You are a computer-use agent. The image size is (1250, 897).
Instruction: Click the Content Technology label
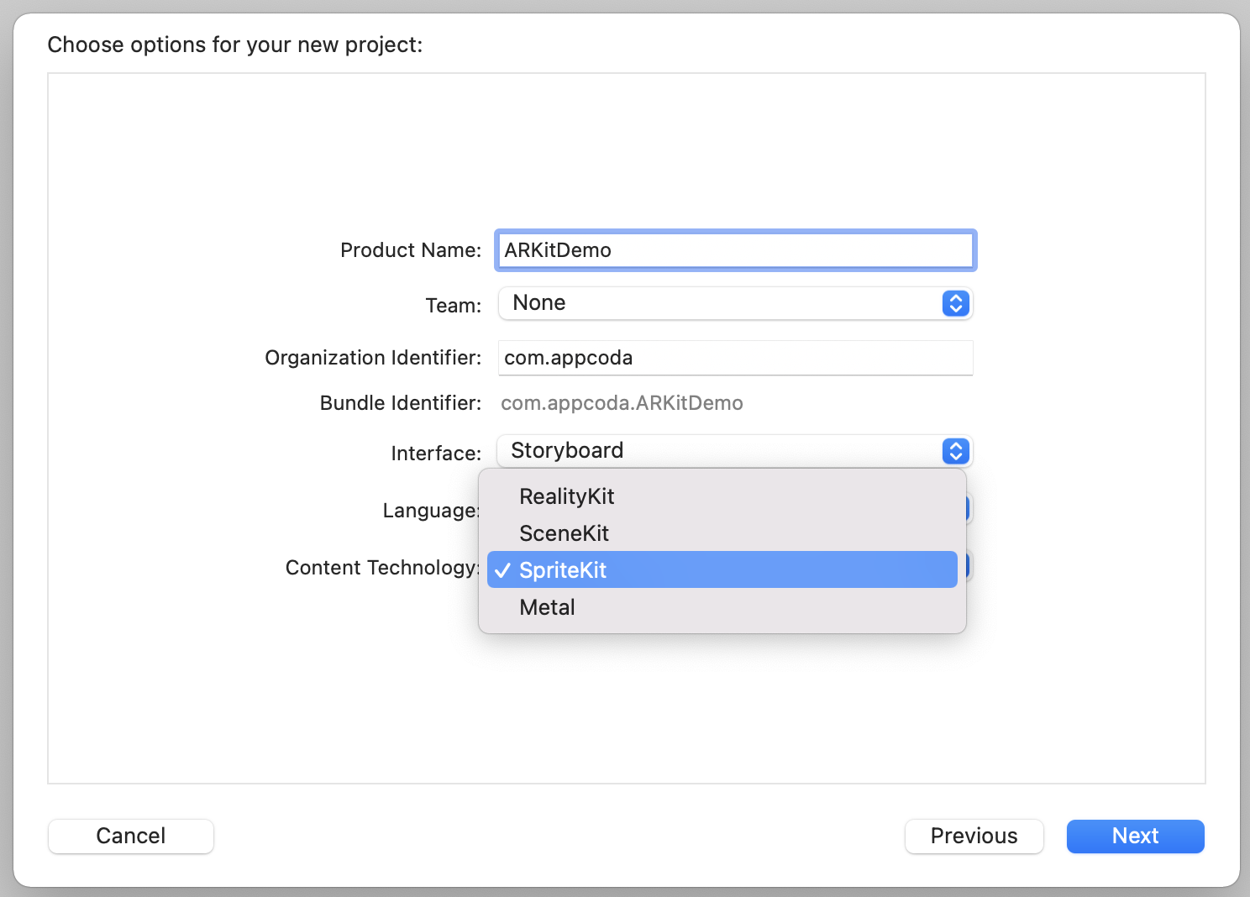click(x=381, y=568)
